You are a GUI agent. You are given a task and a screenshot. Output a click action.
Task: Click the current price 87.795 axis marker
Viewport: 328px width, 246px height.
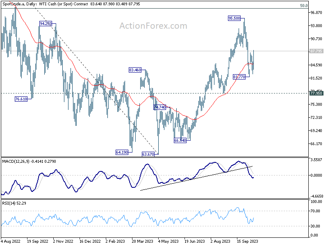[316, 51]
